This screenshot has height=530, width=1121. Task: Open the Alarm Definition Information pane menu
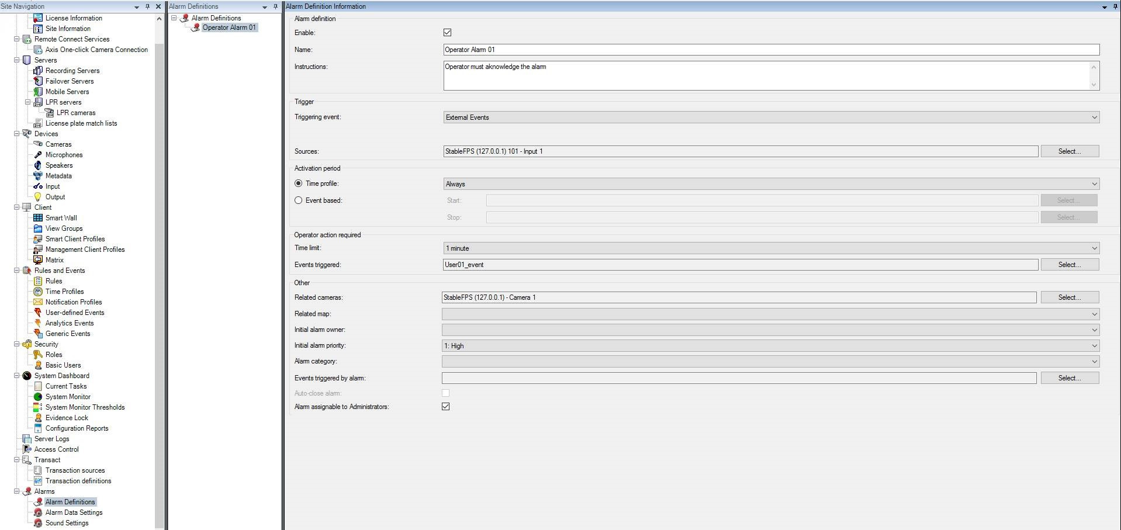pos(1104,6)
